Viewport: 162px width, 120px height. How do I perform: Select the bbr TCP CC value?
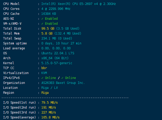click(x=44, y=68)
